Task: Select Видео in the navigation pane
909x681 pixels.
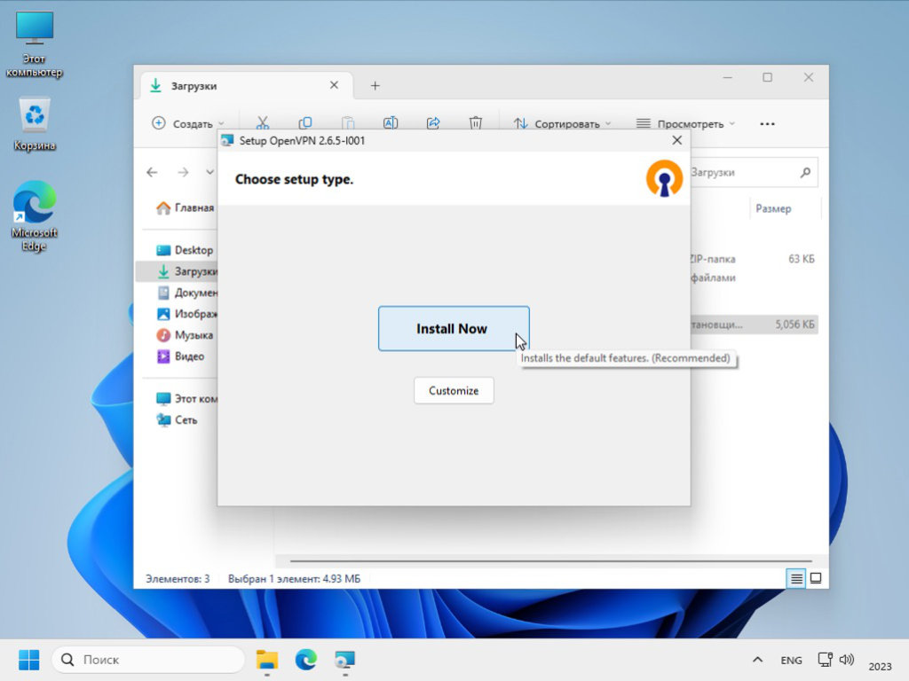Action: coord(181,356)
